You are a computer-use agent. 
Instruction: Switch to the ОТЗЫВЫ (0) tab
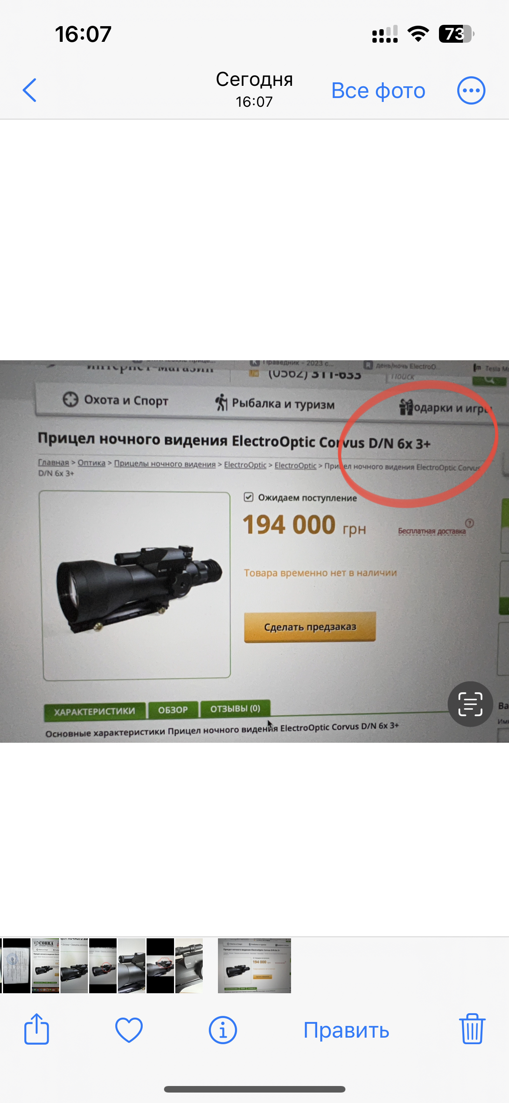point(235,709)
